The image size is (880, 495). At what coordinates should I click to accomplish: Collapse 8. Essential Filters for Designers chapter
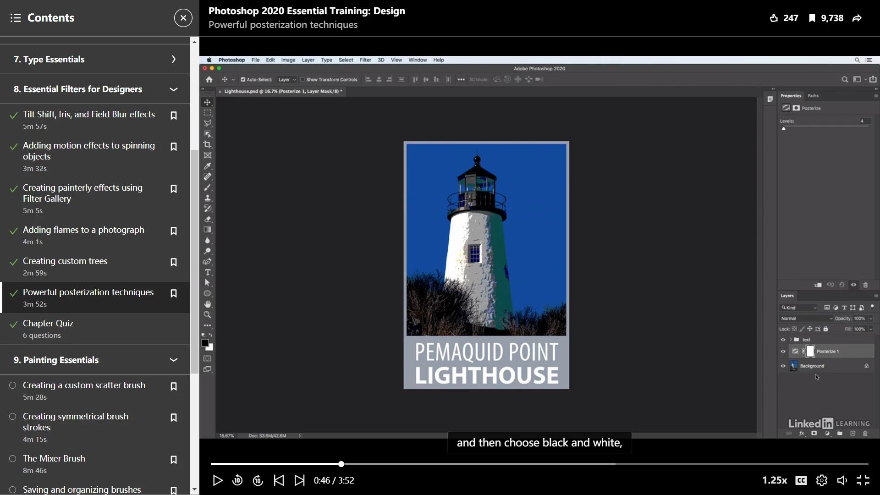[173, 89]
